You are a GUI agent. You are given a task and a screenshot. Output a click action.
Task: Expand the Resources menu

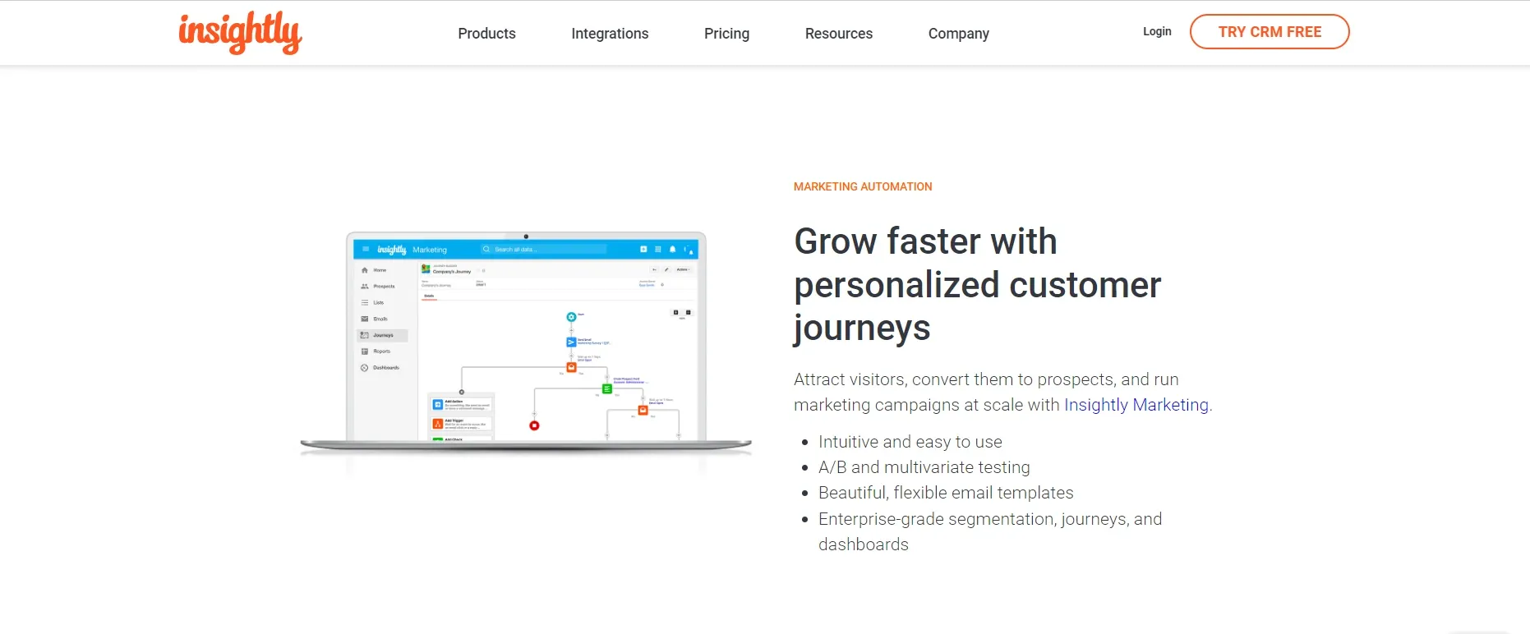coord(839,34)
